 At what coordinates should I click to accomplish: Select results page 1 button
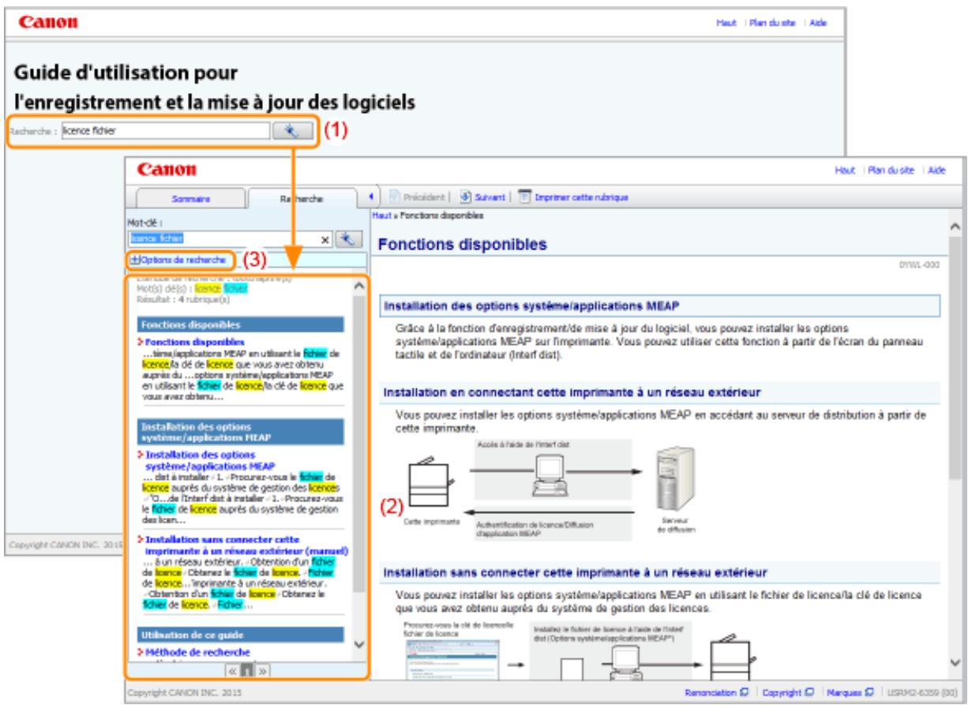pyautogui.click(x=246, y=670)
